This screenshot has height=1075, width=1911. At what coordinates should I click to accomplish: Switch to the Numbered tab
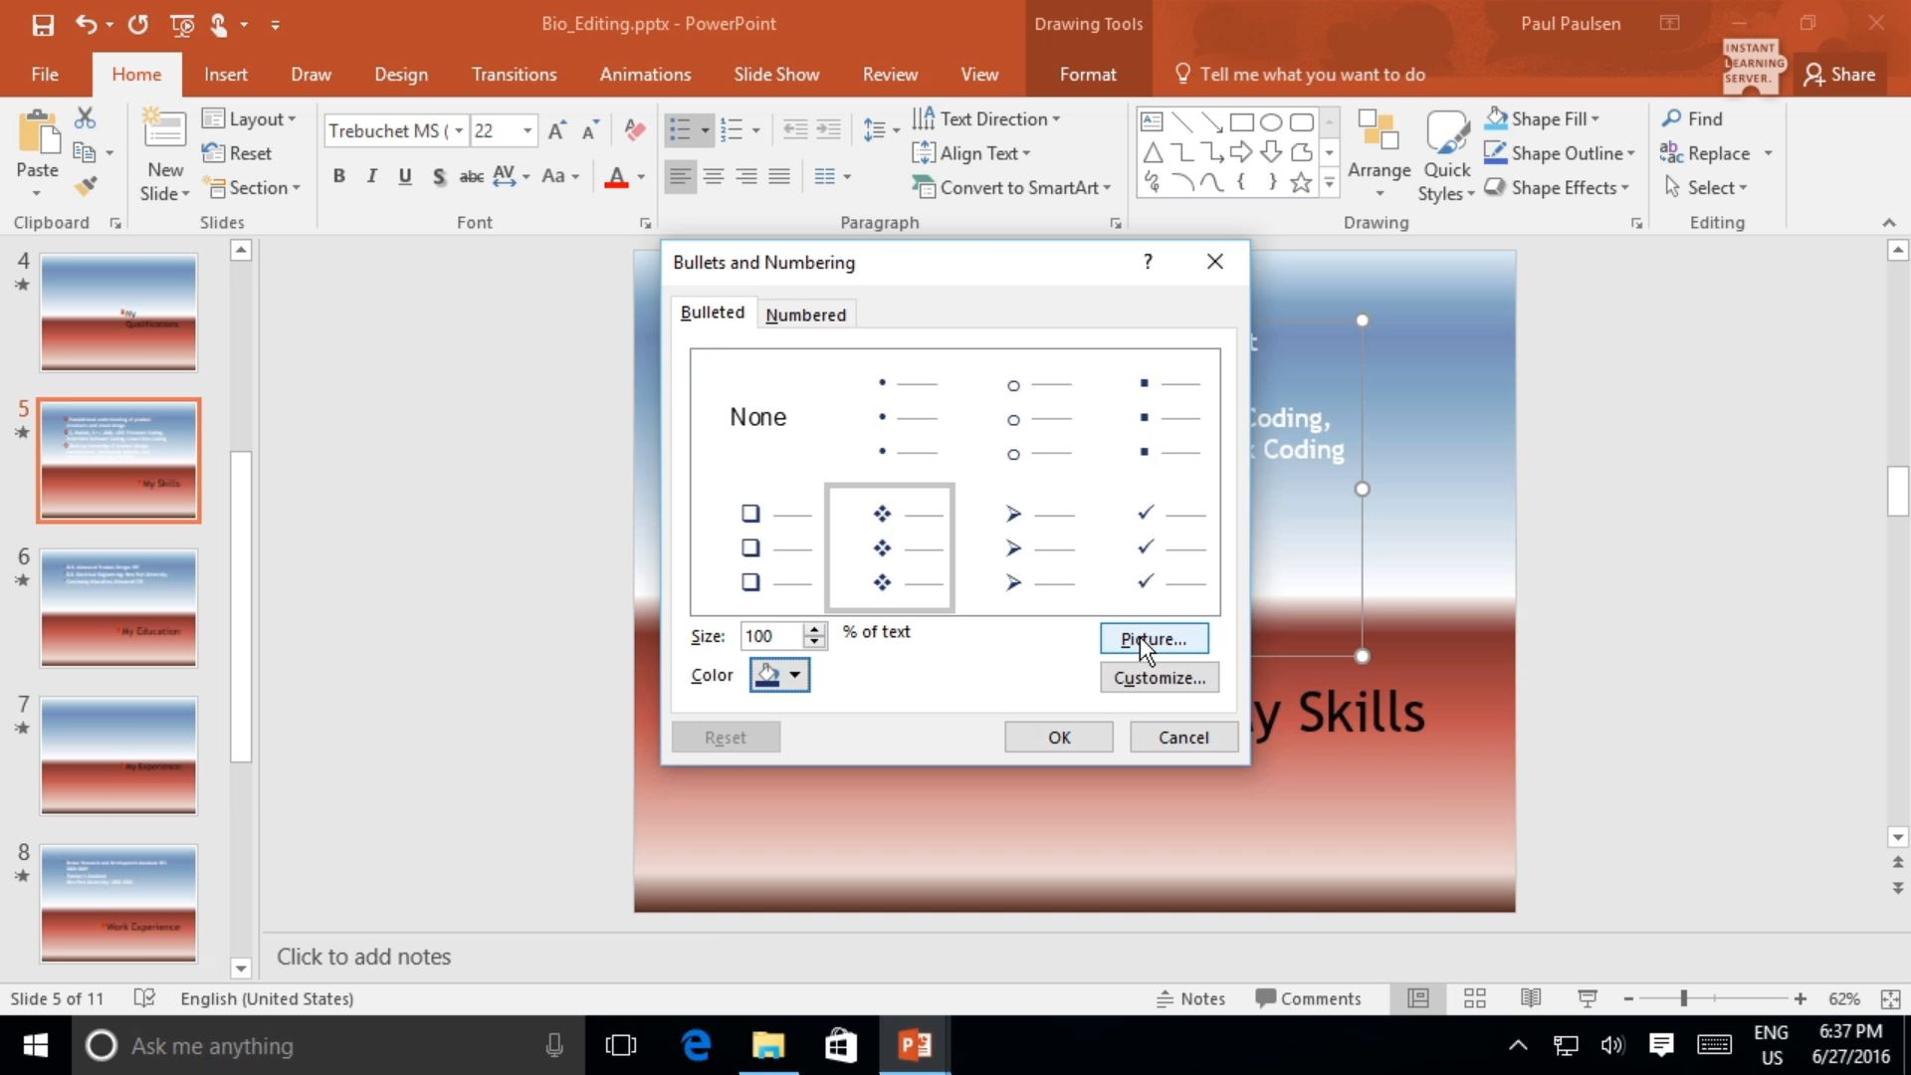tap(806, 314)
